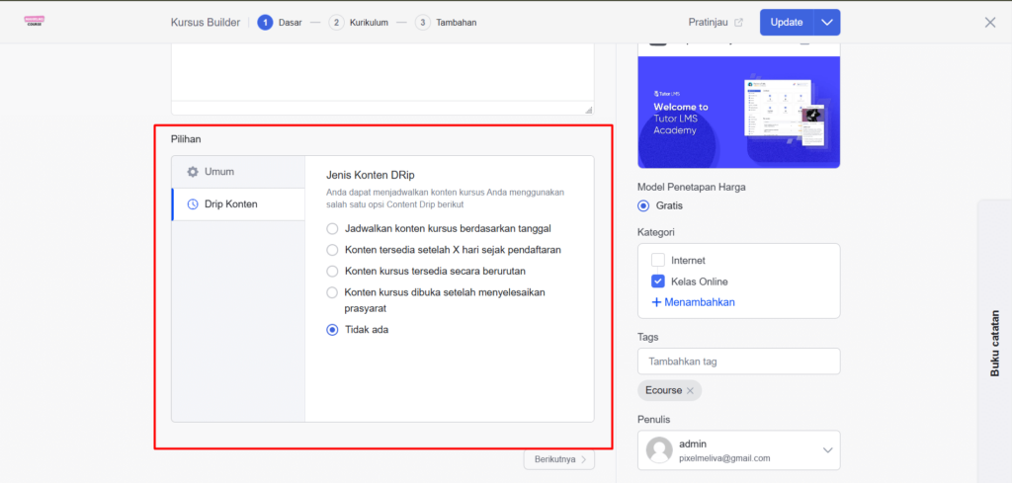Viewport: 1012px width, 483px height.
Task: Go to step 3 Tambahan
Action: point(446,23)
